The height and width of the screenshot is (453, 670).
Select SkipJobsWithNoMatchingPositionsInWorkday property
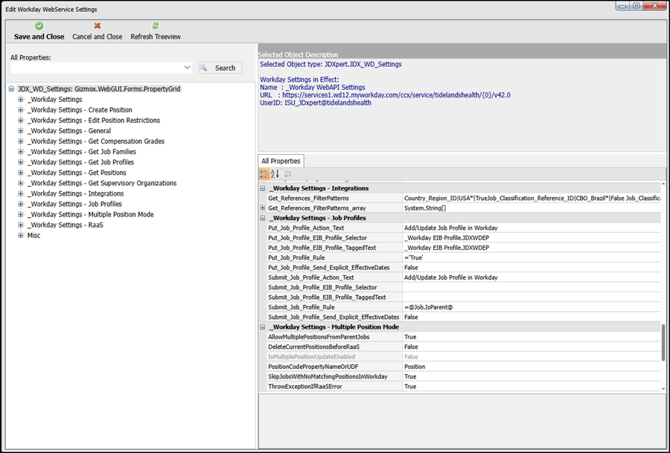328,376
